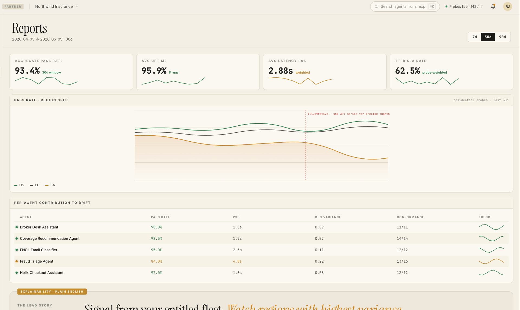Click the Helix Checkout Assistant status dot
The width and height of the screenshot is (520, 310).
click(17, 273)
